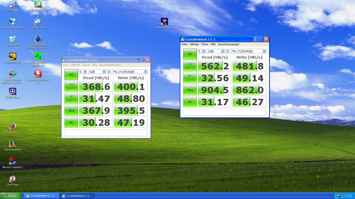This screenshot has width=355, height=199.
Task: Click the 400.1 write result
Action: coord(131,86)
